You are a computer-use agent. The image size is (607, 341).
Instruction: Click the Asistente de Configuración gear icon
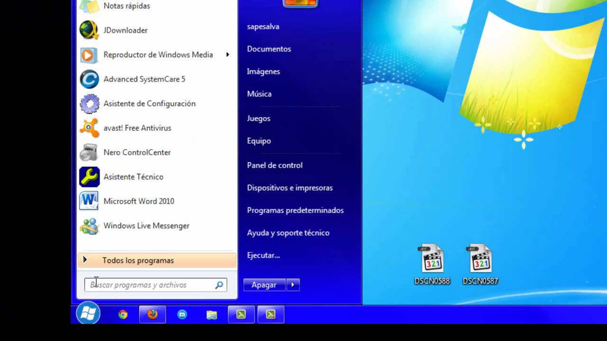click(x=89, y=104)
